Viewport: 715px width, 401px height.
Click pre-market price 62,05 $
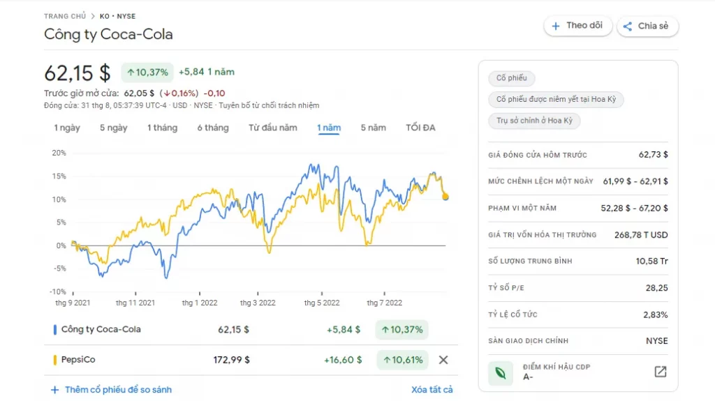pos(139,93)
